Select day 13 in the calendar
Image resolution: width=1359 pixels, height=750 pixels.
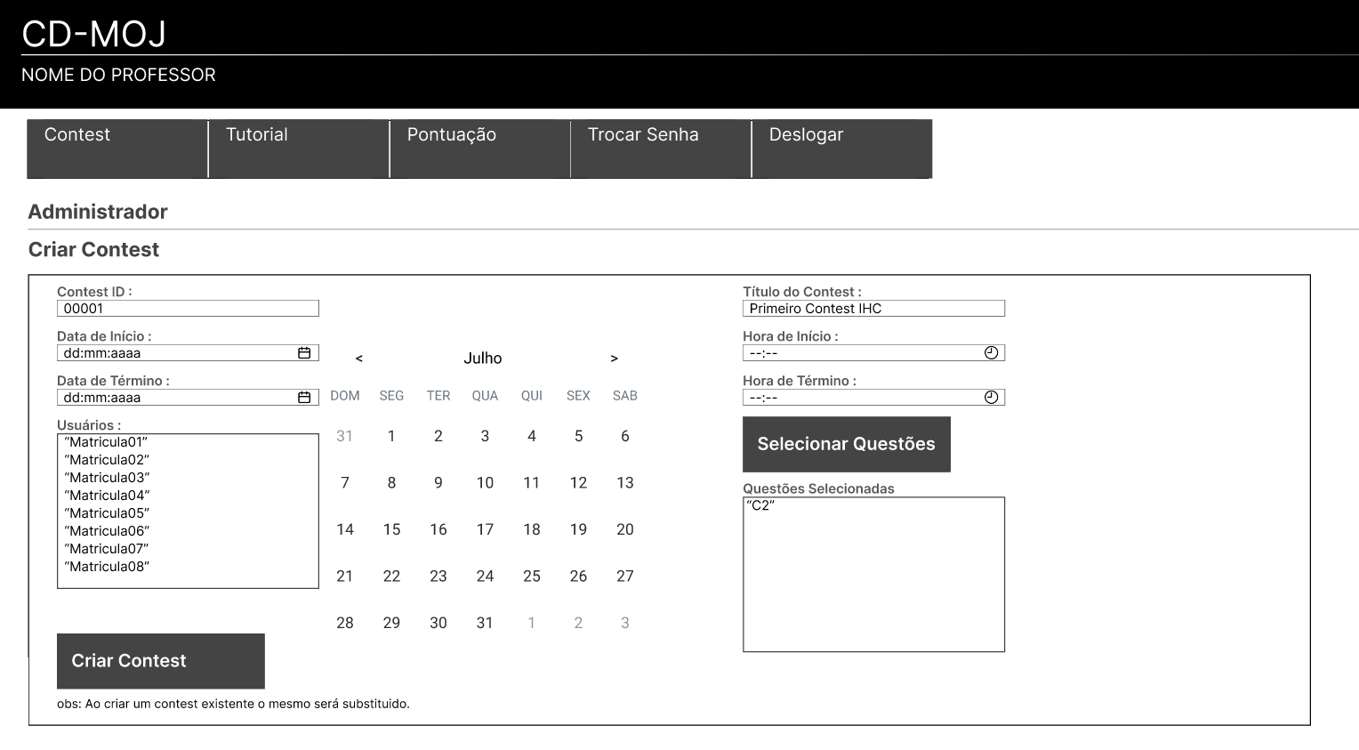tap(625, 483)
